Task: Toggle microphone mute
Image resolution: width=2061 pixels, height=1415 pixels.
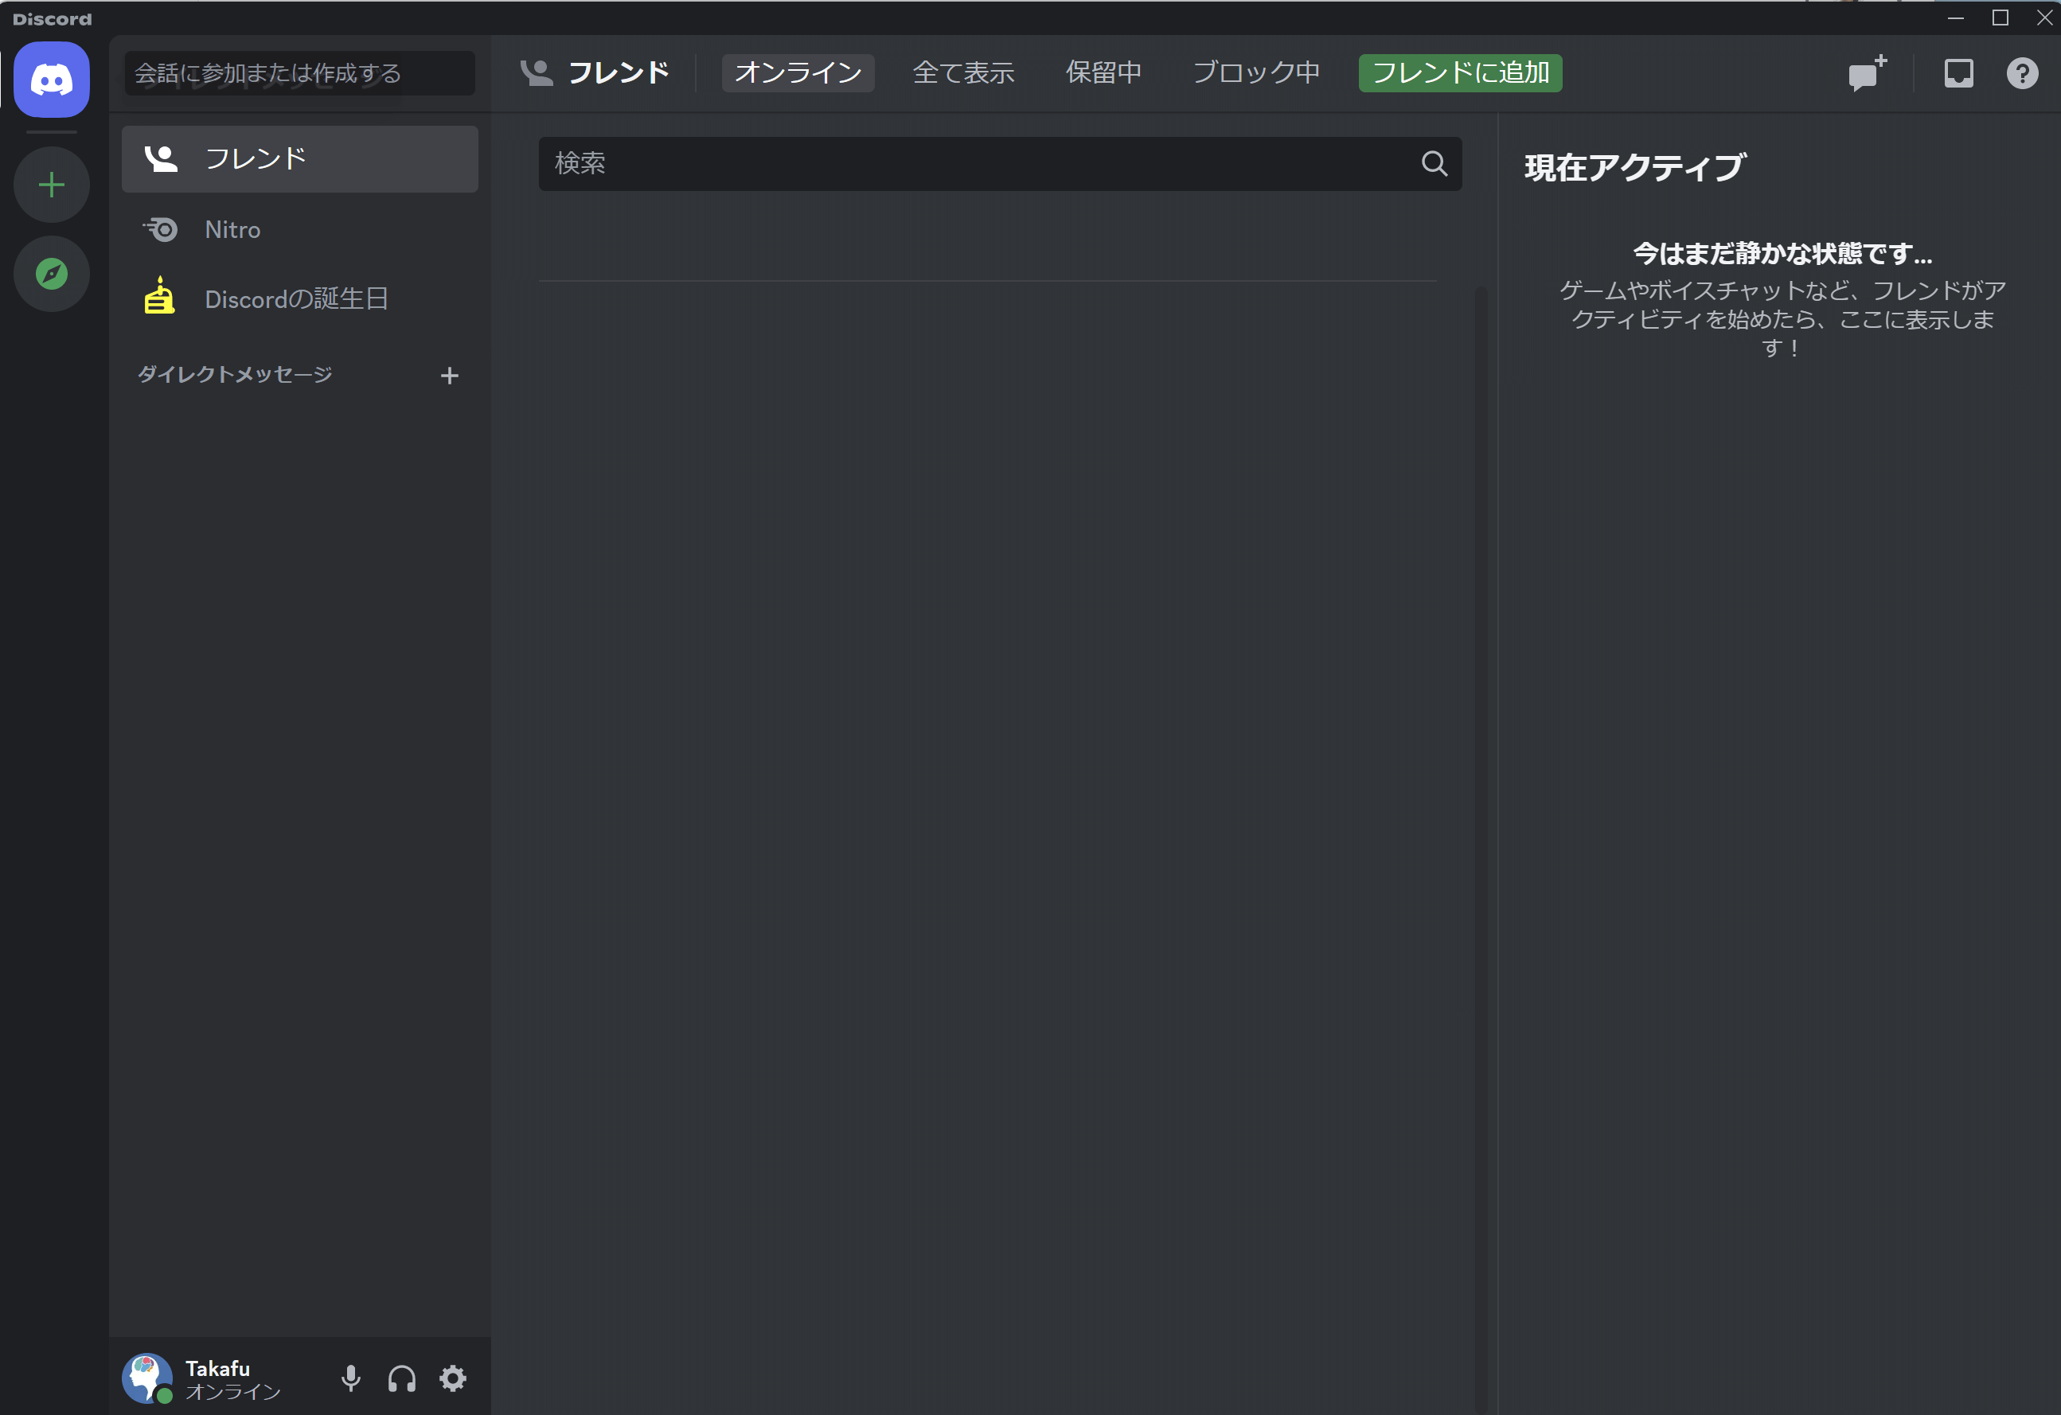Action: pos(351,1378)
